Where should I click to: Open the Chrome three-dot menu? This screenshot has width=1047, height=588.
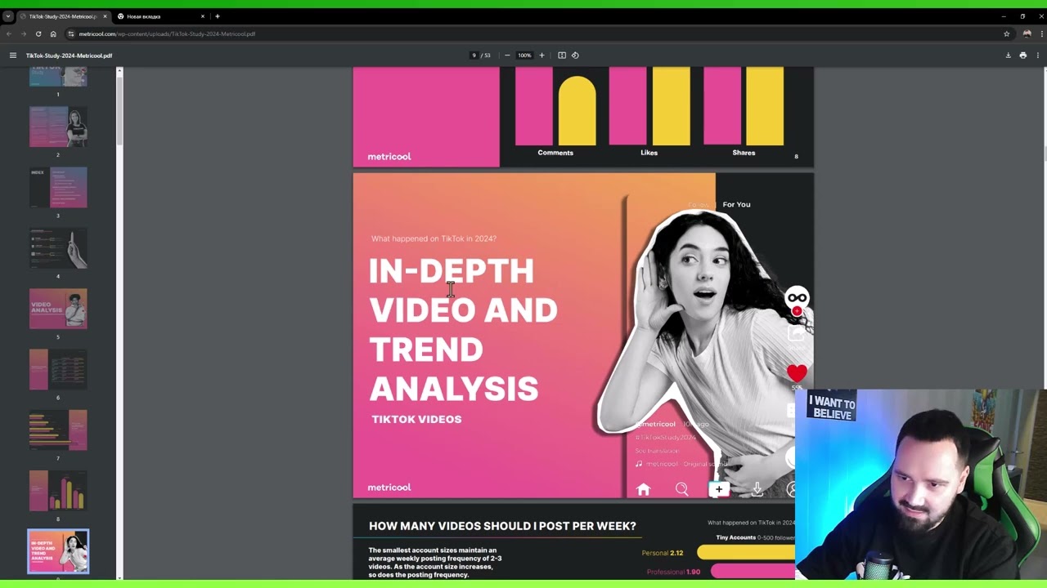coord(1040,33)
